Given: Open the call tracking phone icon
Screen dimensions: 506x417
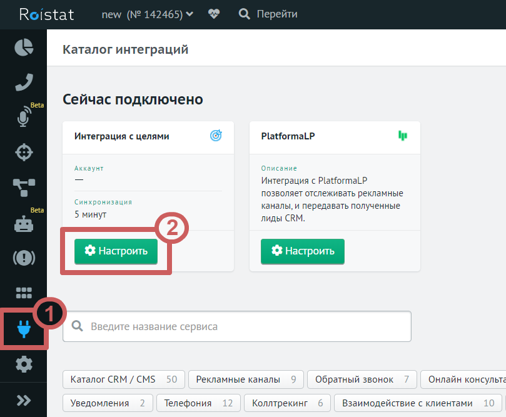Looking at the screenshot, I should 24,82.
